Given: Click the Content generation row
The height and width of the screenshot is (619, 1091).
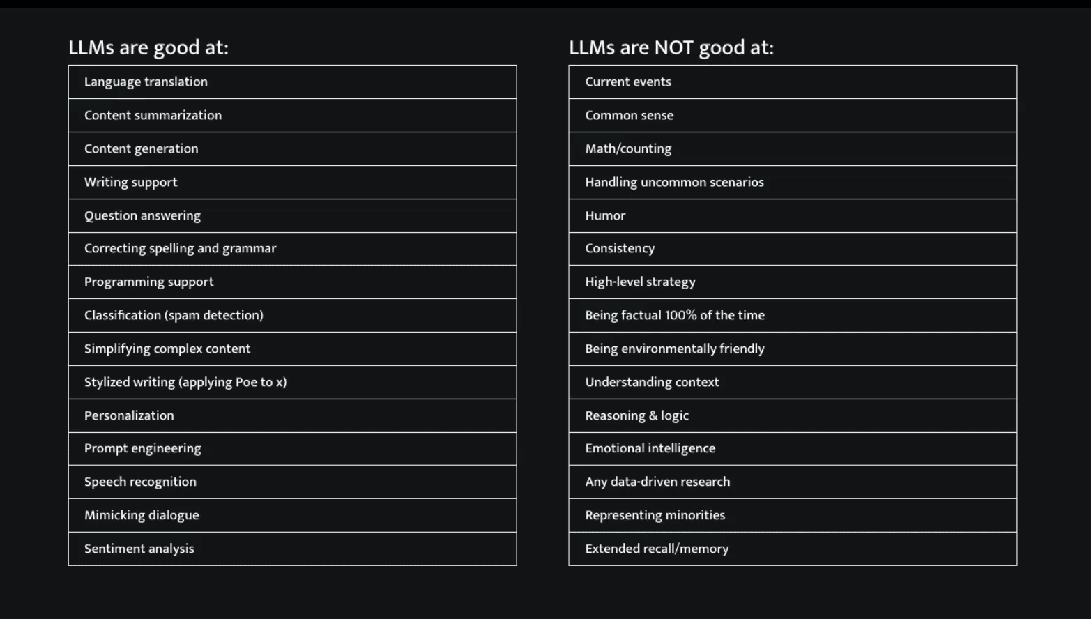Looking at the screenshot, I should click(x=142, y=148).
